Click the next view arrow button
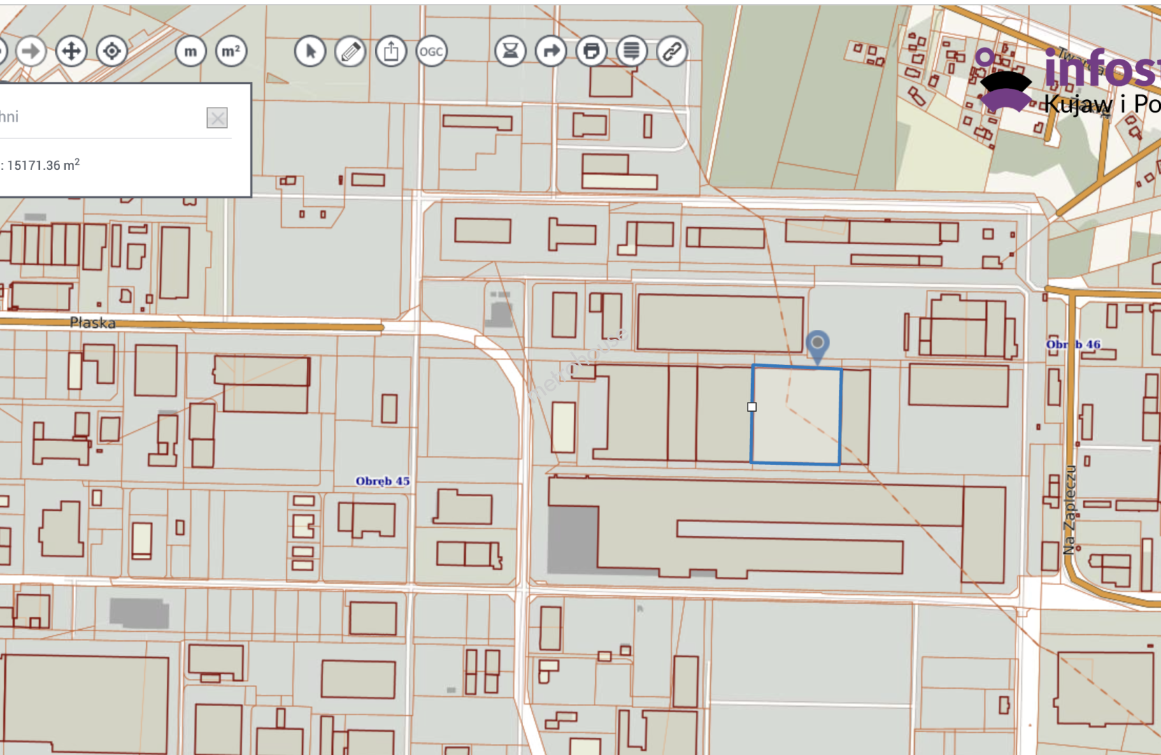 pos(31,51)
